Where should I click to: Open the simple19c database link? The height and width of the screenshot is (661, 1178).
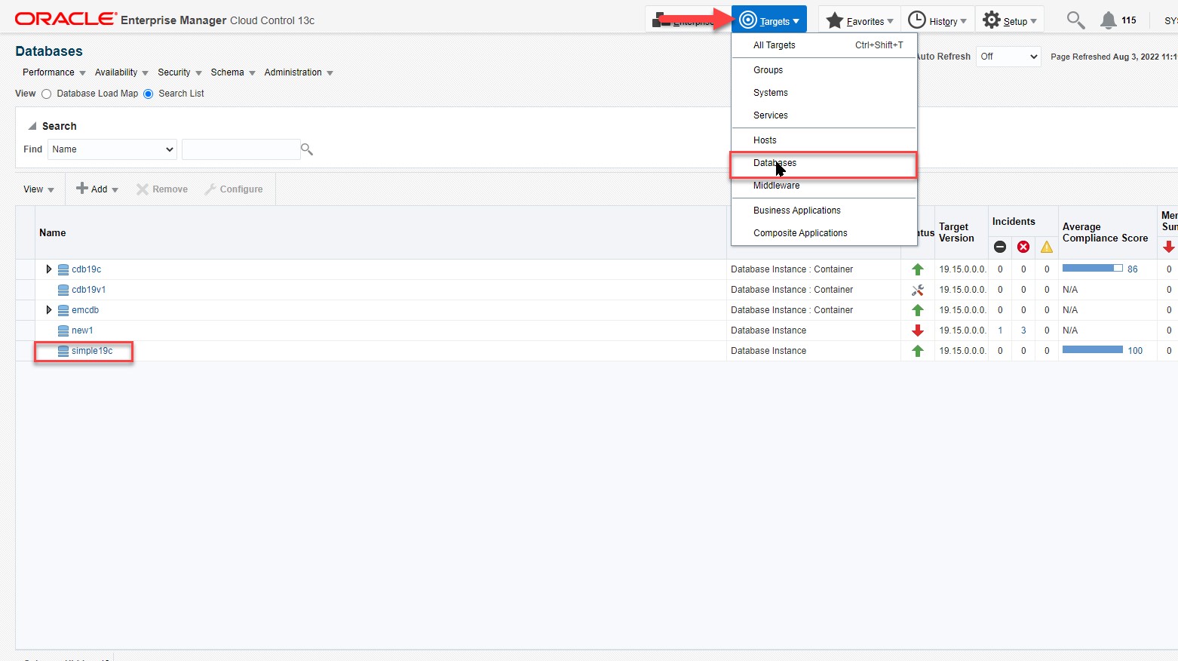[92, 351]
